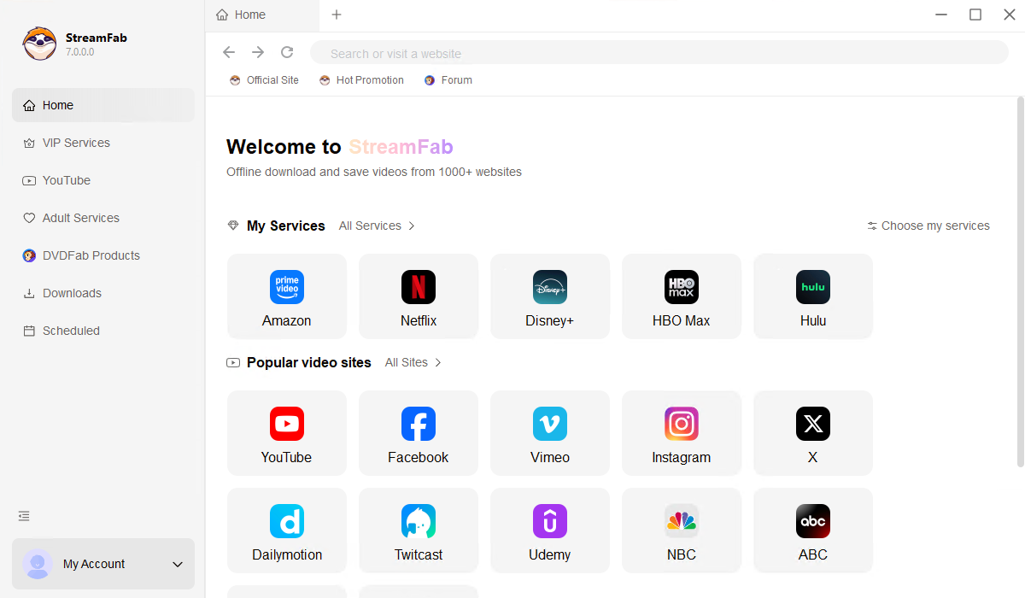
Task: Open the Disney+ service tile
Action: coord(549,296)
